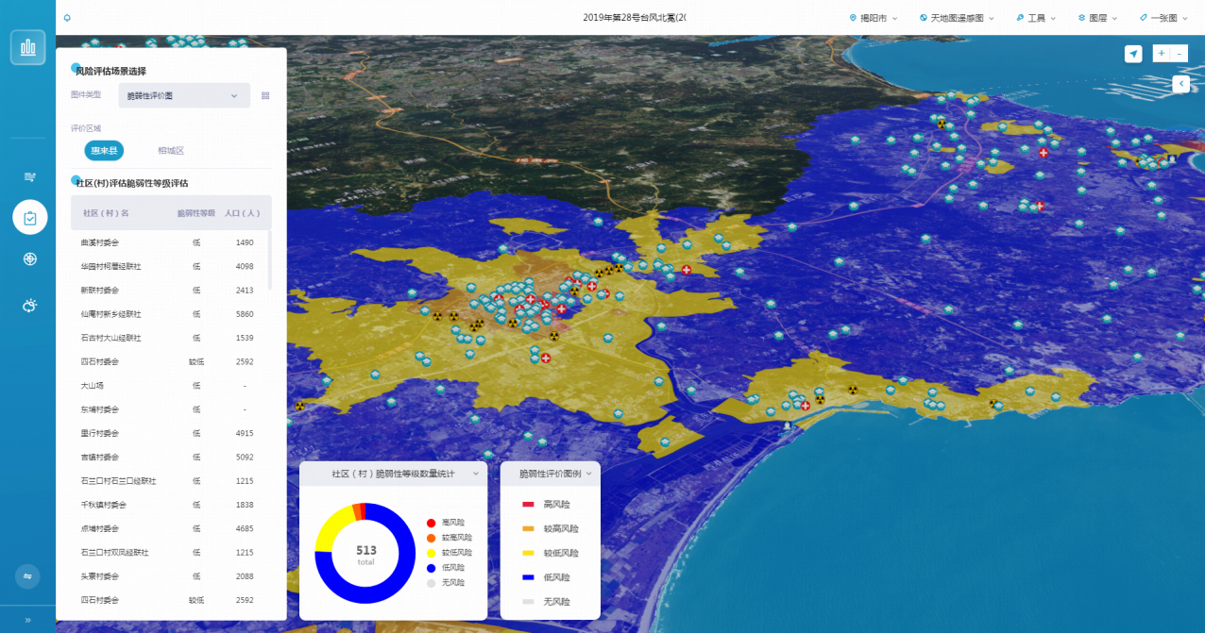
Task: Open the 工具 tools menu
Action: (1036, 18)
